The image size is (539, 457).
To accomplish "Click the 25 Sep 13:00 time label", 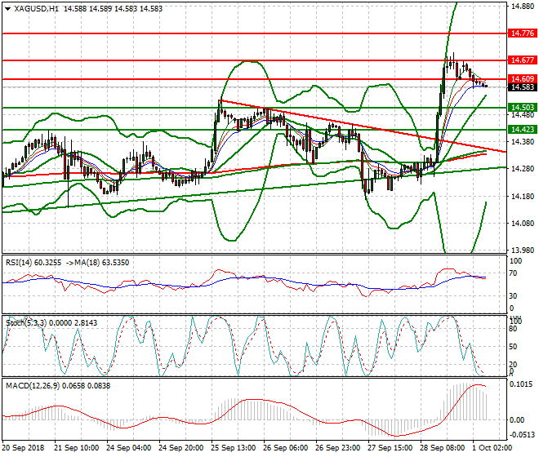I will click(x=233, y=448).
